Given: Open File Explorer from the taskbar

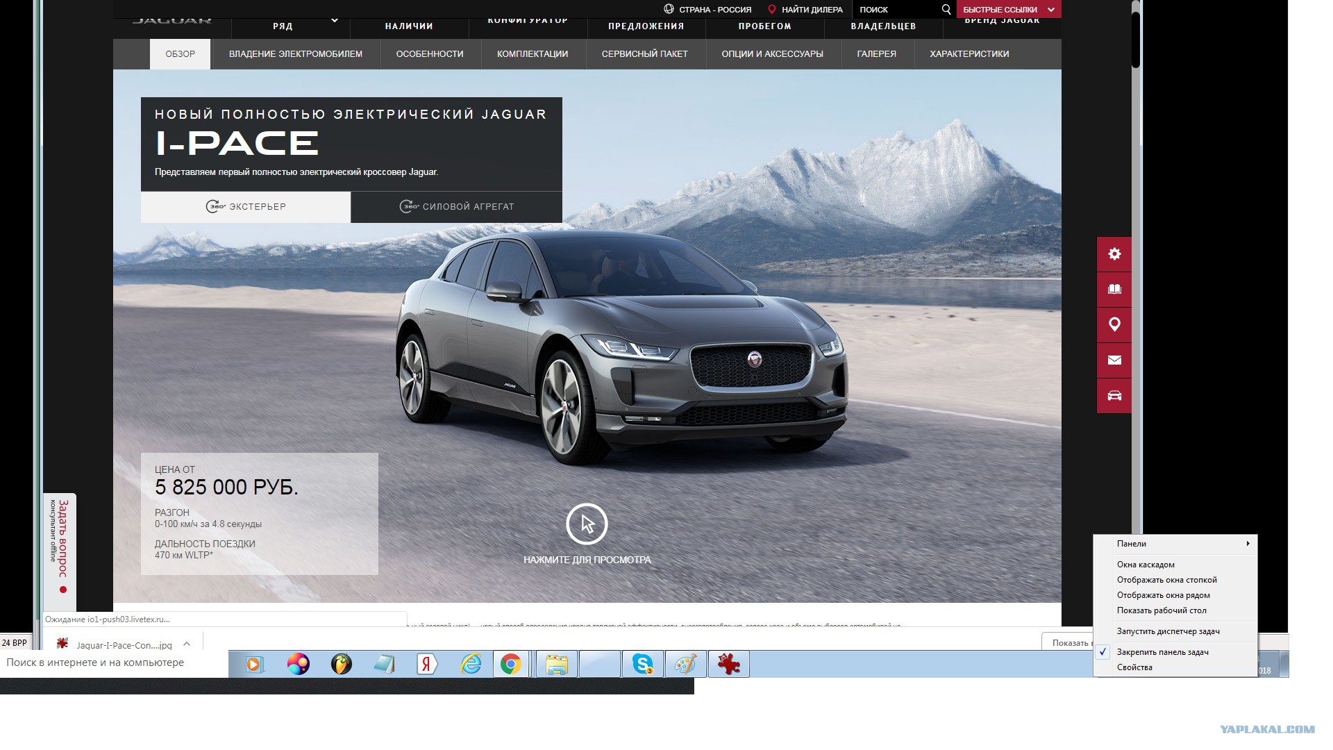Looking at the screenshot, I should (556, 665).
